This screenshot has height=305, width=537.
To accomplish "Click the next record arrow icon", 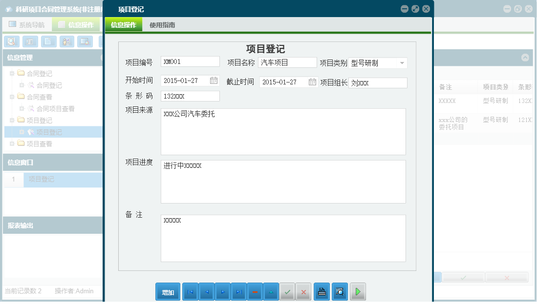I will [222, 291].
